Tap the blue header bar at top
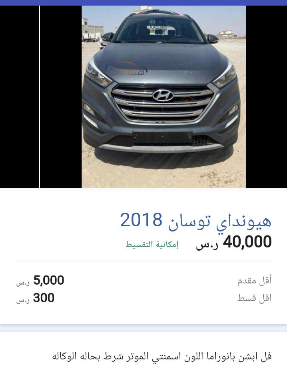Screen dimensions: 287x377 tap(143, 3)
